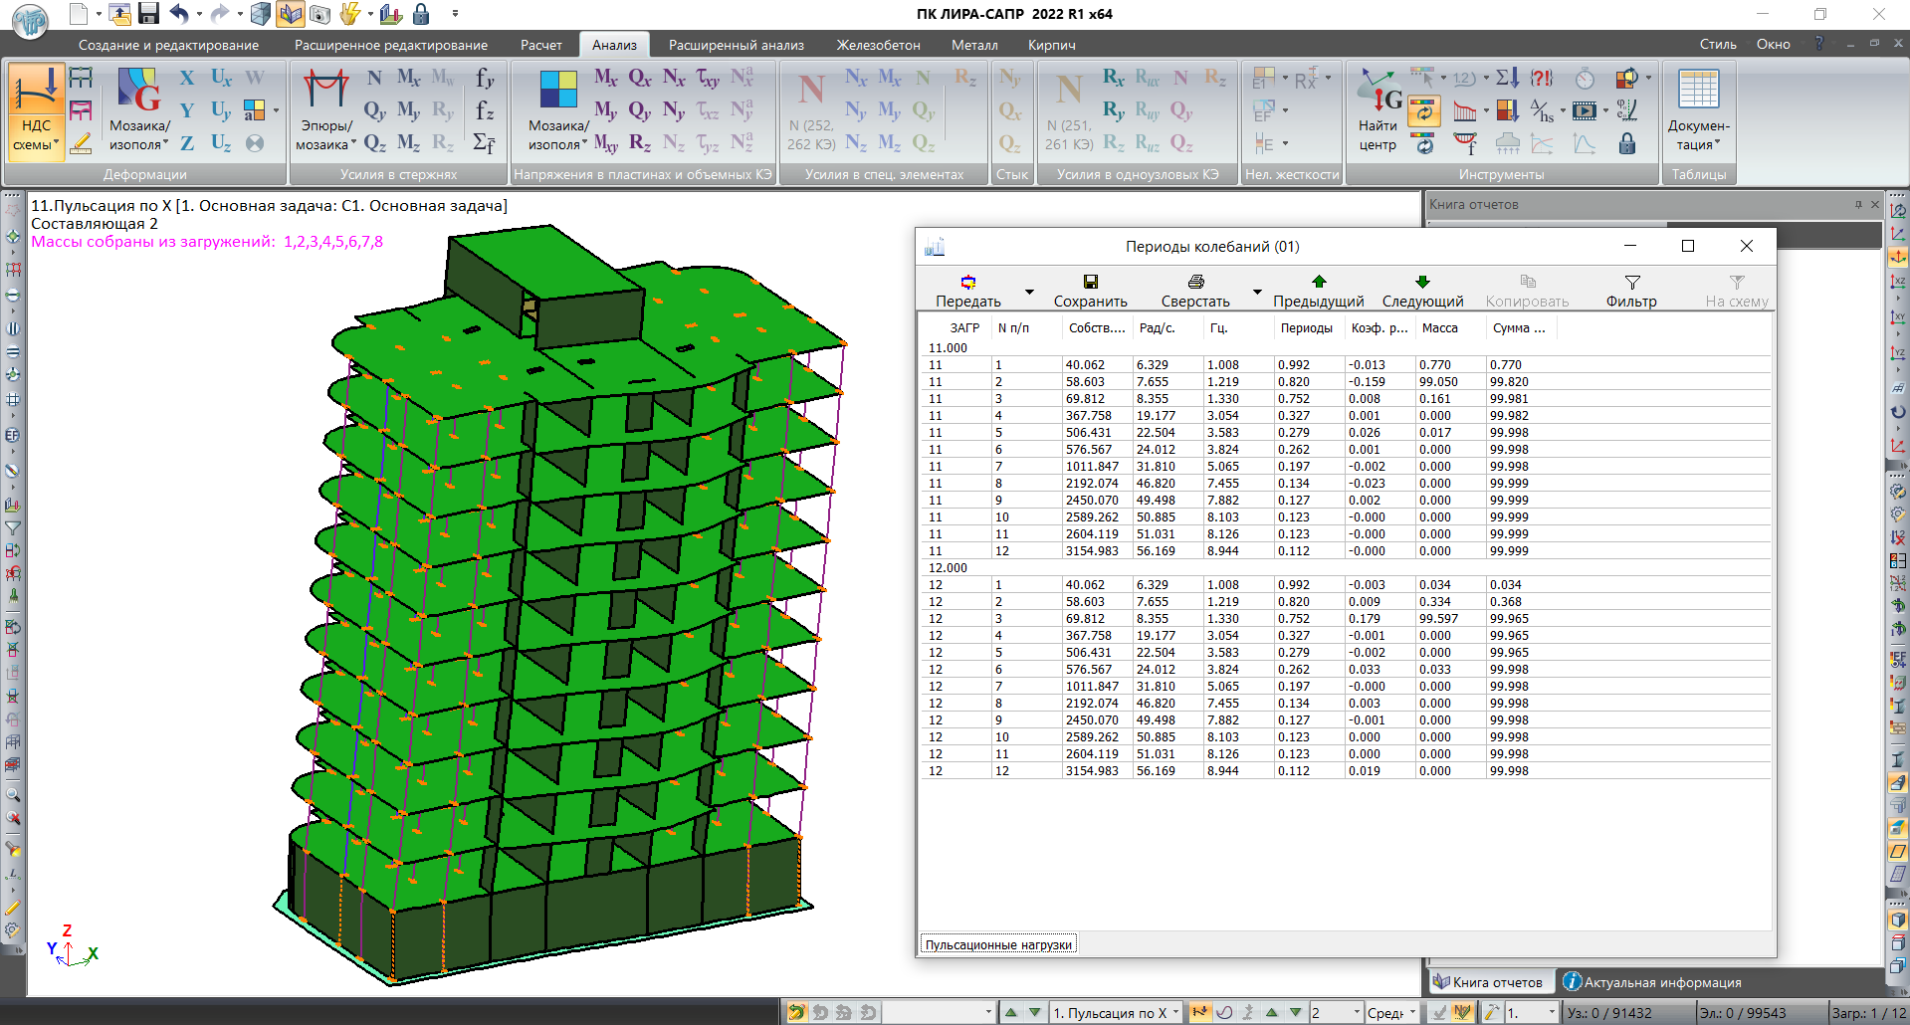Screen dimensions: 1910x1025
Task: Select the Пульсационные нагрузки sheet tab
Action: pos(998,944)
